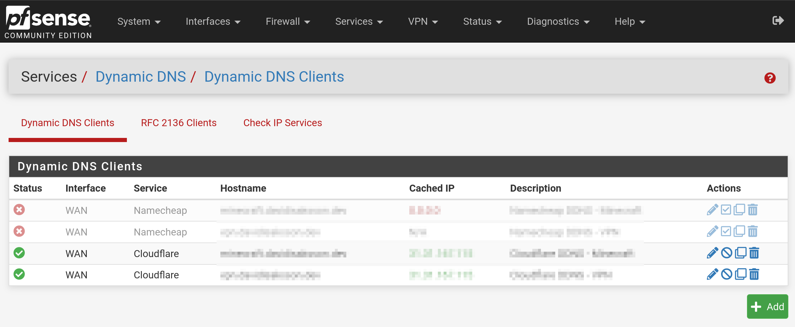Clone the second Namecheap client entry

tap(739, 231)
